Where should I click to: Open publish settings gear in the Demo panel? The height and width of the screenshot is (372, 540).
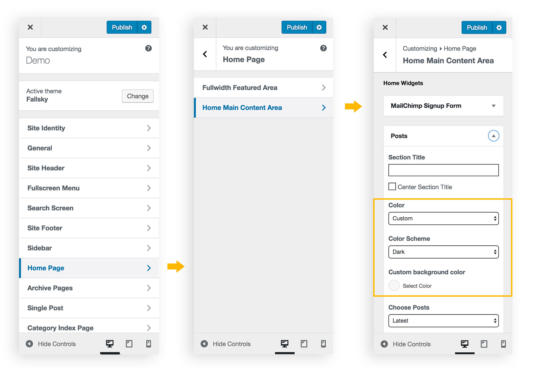144,27
